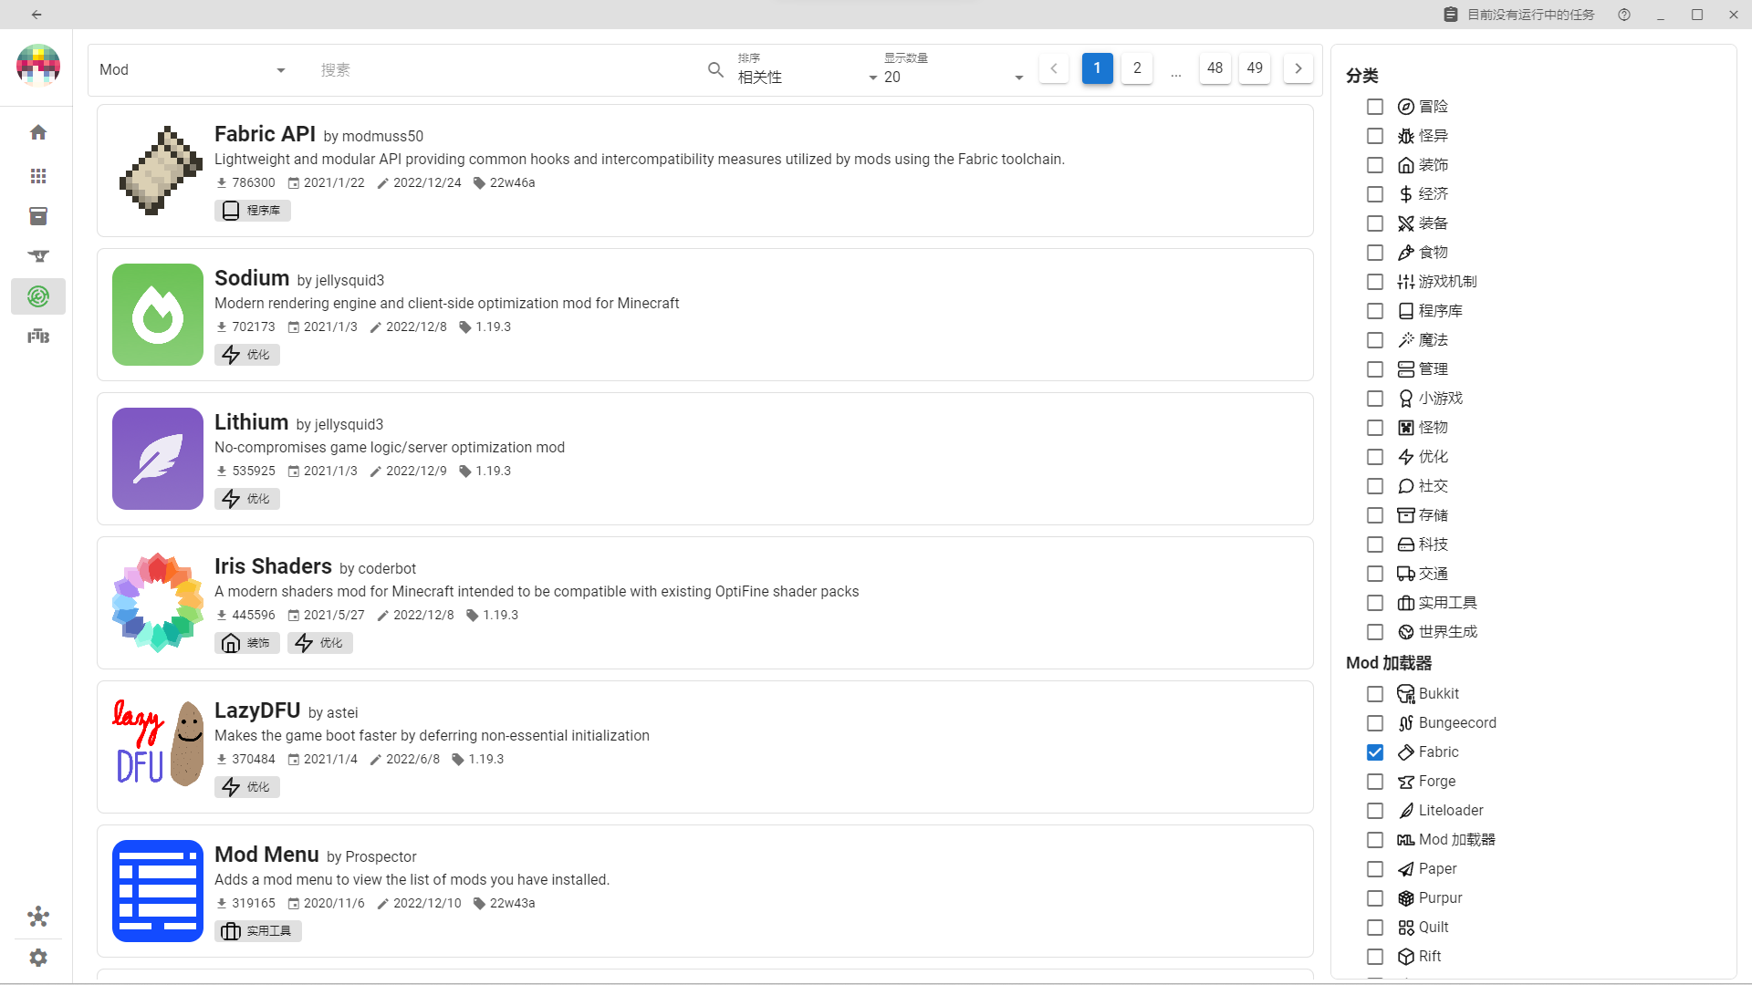Image resolution: width=1752 pixels, height=985 pixels.
Task: Select page 1 in pagination
Action: click(x=1098, y=68)
